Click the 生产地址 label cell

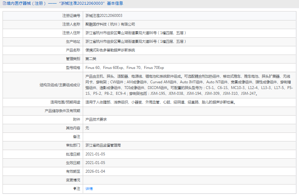click(x=43, y=42)
